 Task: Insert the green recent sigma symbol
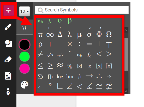coord(60,21)
